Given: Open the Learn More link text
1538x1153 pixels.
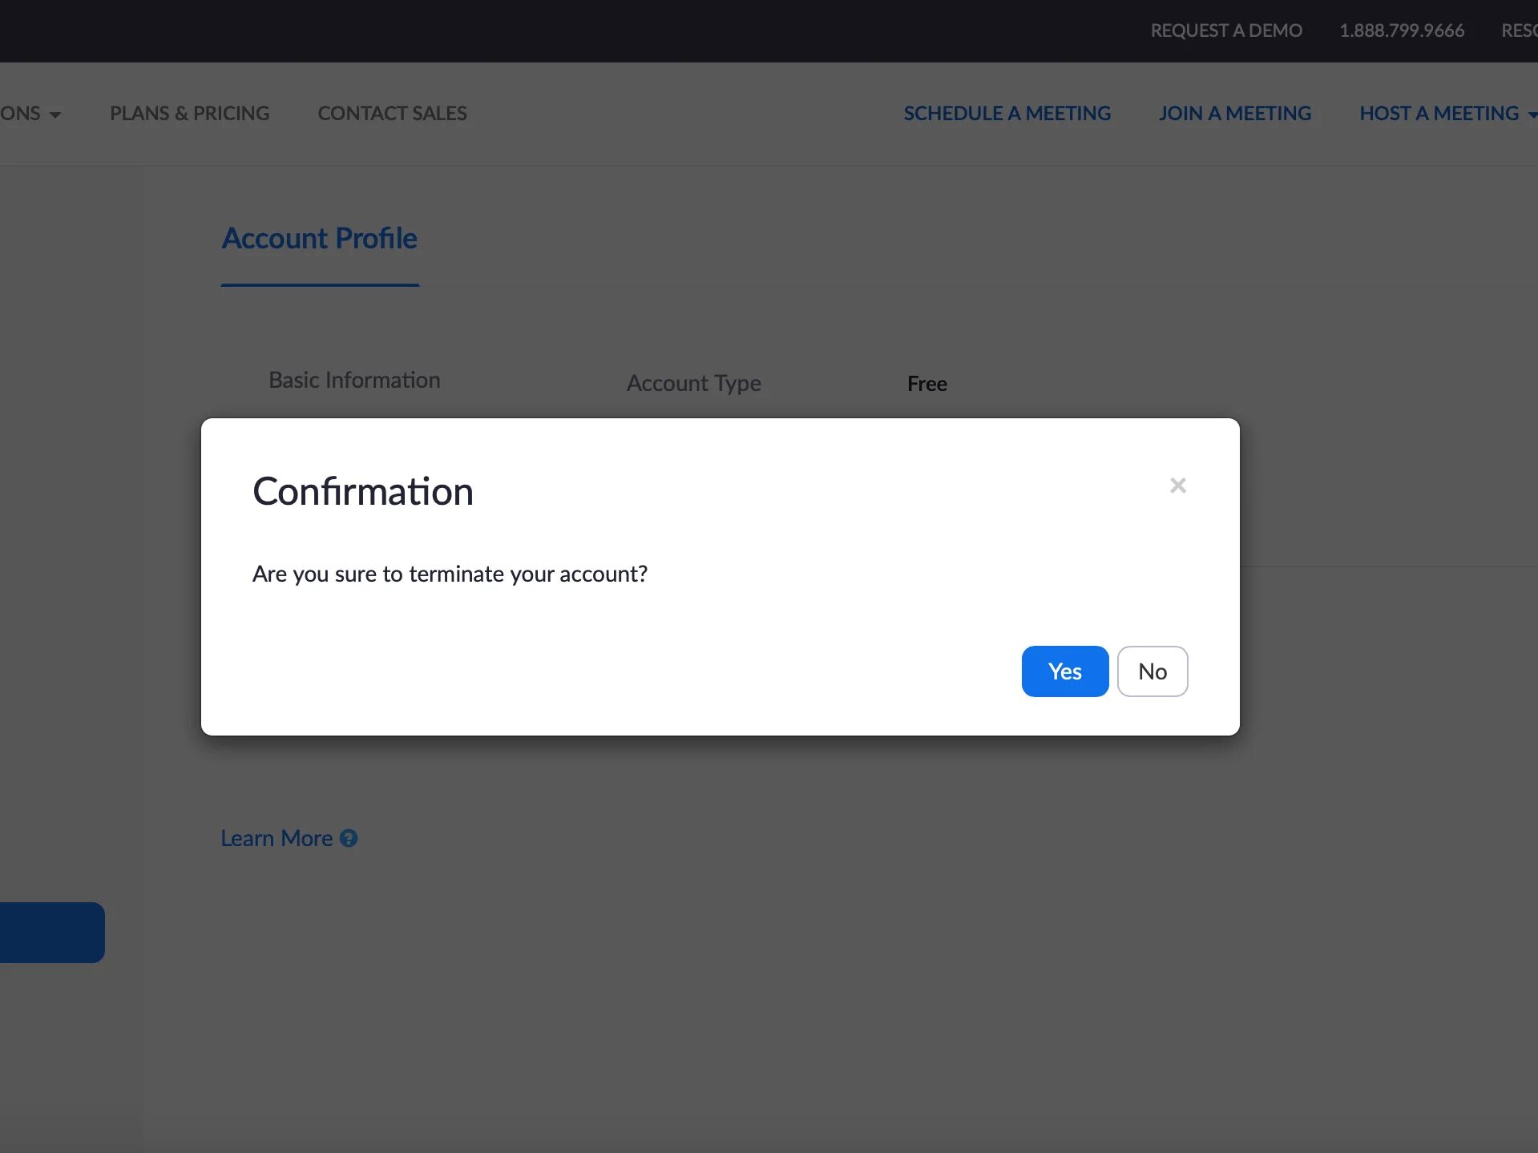Looking at the screenshot, I should point(277,838).
